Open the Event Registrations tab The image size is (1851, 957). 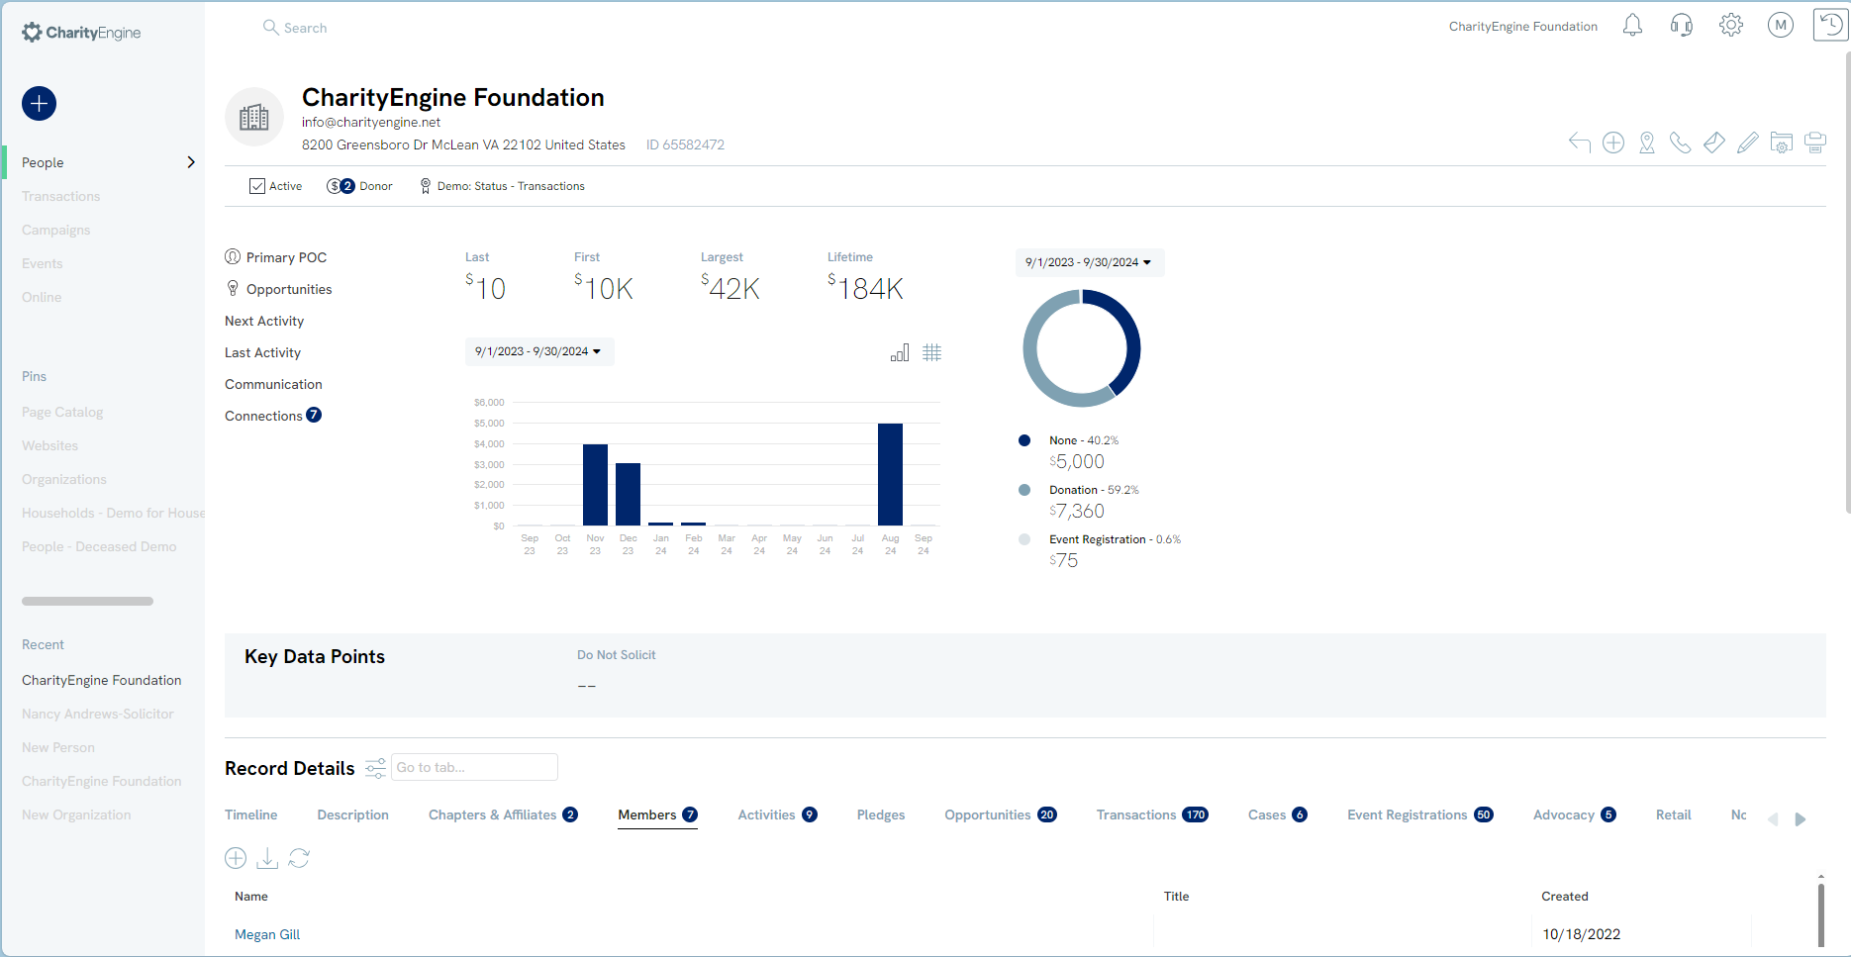point(1420,814)
